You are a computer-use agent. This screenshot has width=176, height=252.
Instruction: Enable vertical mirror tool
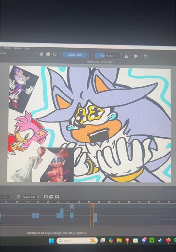tap(136, 56)
